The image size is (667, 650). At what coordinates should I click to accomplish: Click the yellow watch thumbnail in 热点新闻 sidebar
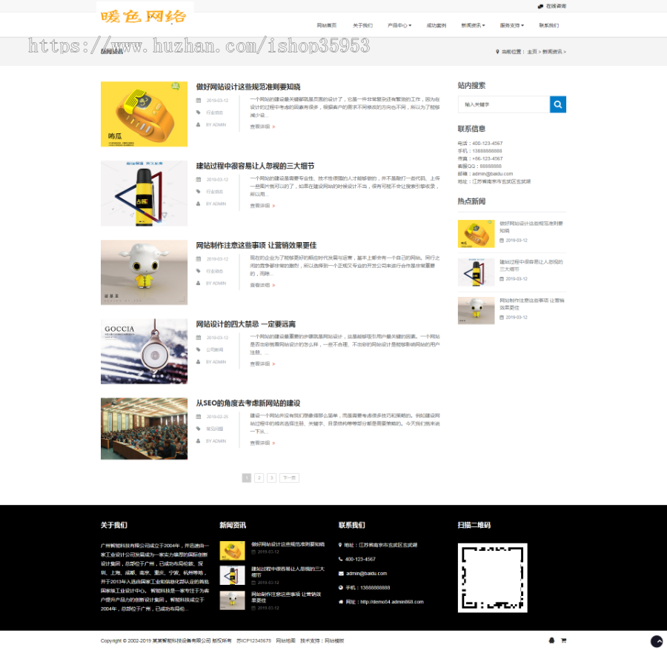pyautogui.click(x=476, y=232)
